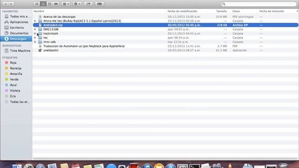
Task: Click the size value 219 KB
Action: pyautogui.click(x=222, y=25)
